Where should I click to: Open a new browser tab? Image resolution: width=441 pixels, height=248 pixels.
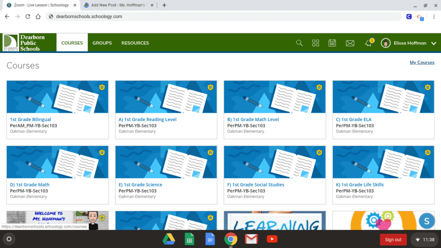[x=164, y=5]
